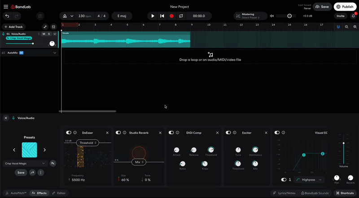Click the undo arrow
This screenshot has height=198, width=359.
tap(7, 16)
